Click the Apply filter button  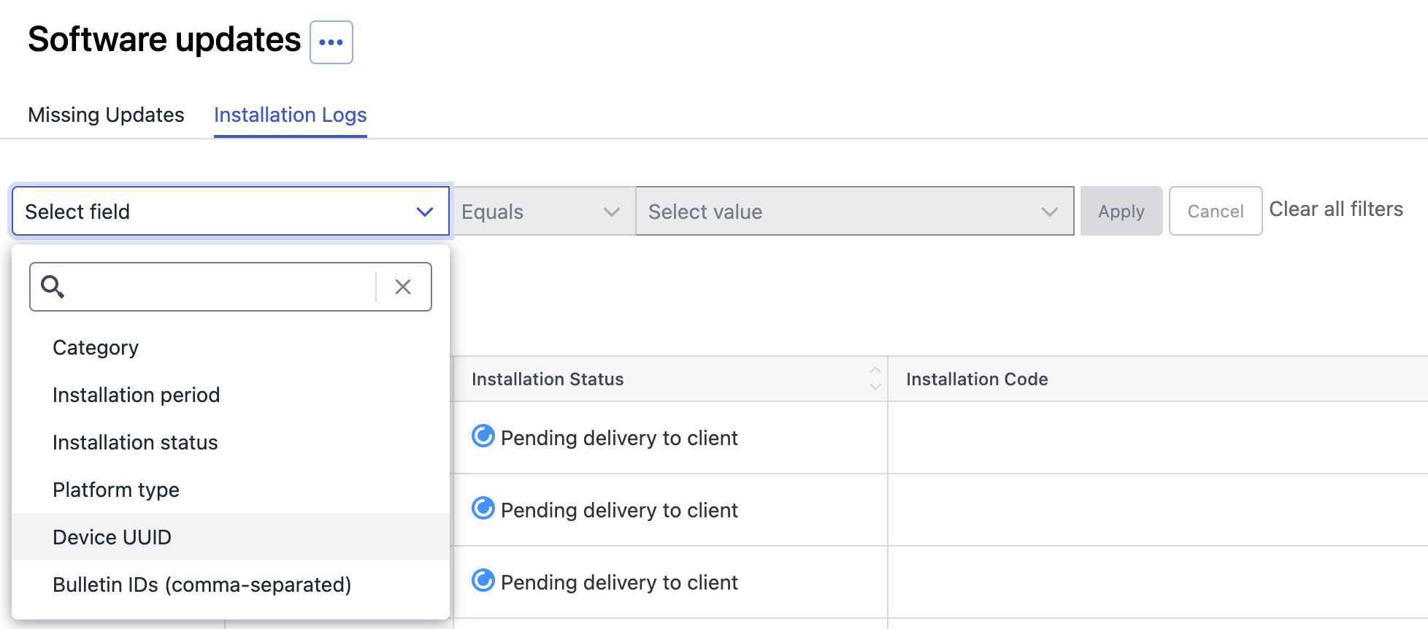coord(1121,212)
